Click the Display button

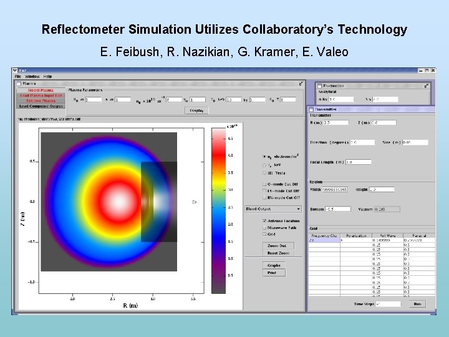coord(196,110)
